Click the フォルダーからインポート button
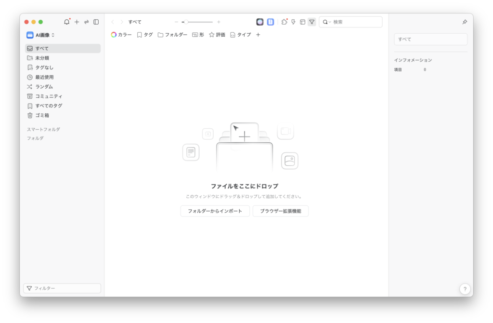Image resolution: width=493 pixels, height=323 pixels. point(215,211)
